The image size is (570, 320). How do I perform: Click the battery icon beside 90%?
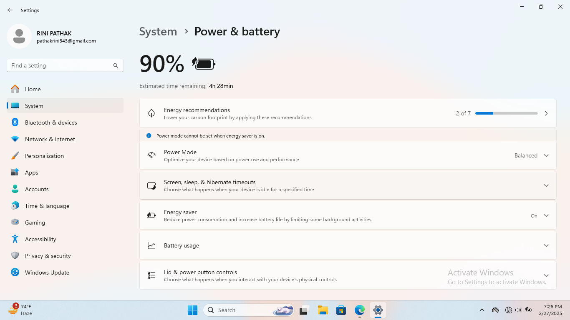[204, 64]
